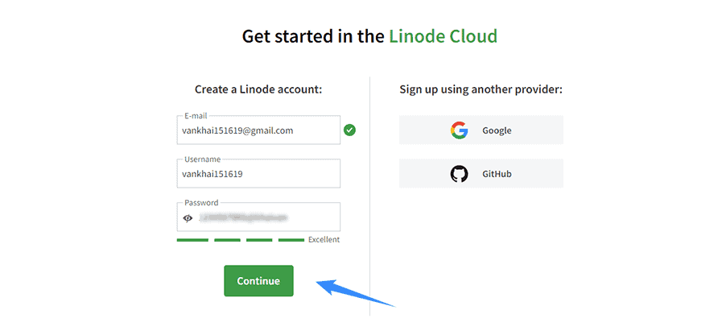Screen dimensions: 718x335
Task: Click the small 'Password' field label
Action: [201, 203]
